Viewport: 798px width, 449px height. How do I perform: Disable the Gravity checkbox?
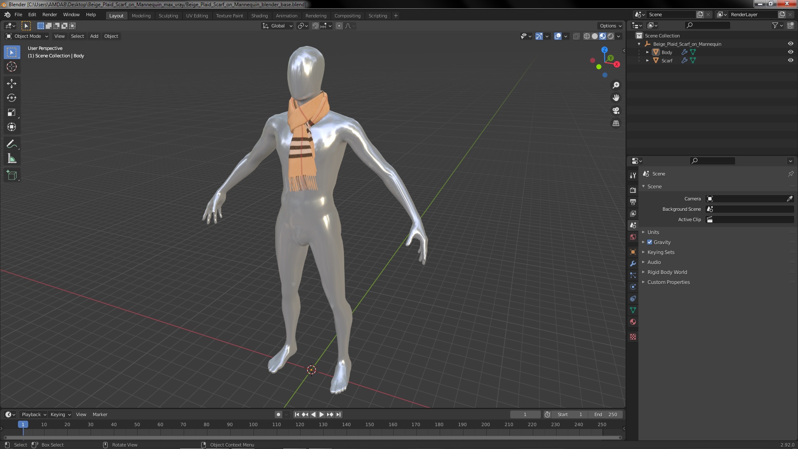pos(650,242)
